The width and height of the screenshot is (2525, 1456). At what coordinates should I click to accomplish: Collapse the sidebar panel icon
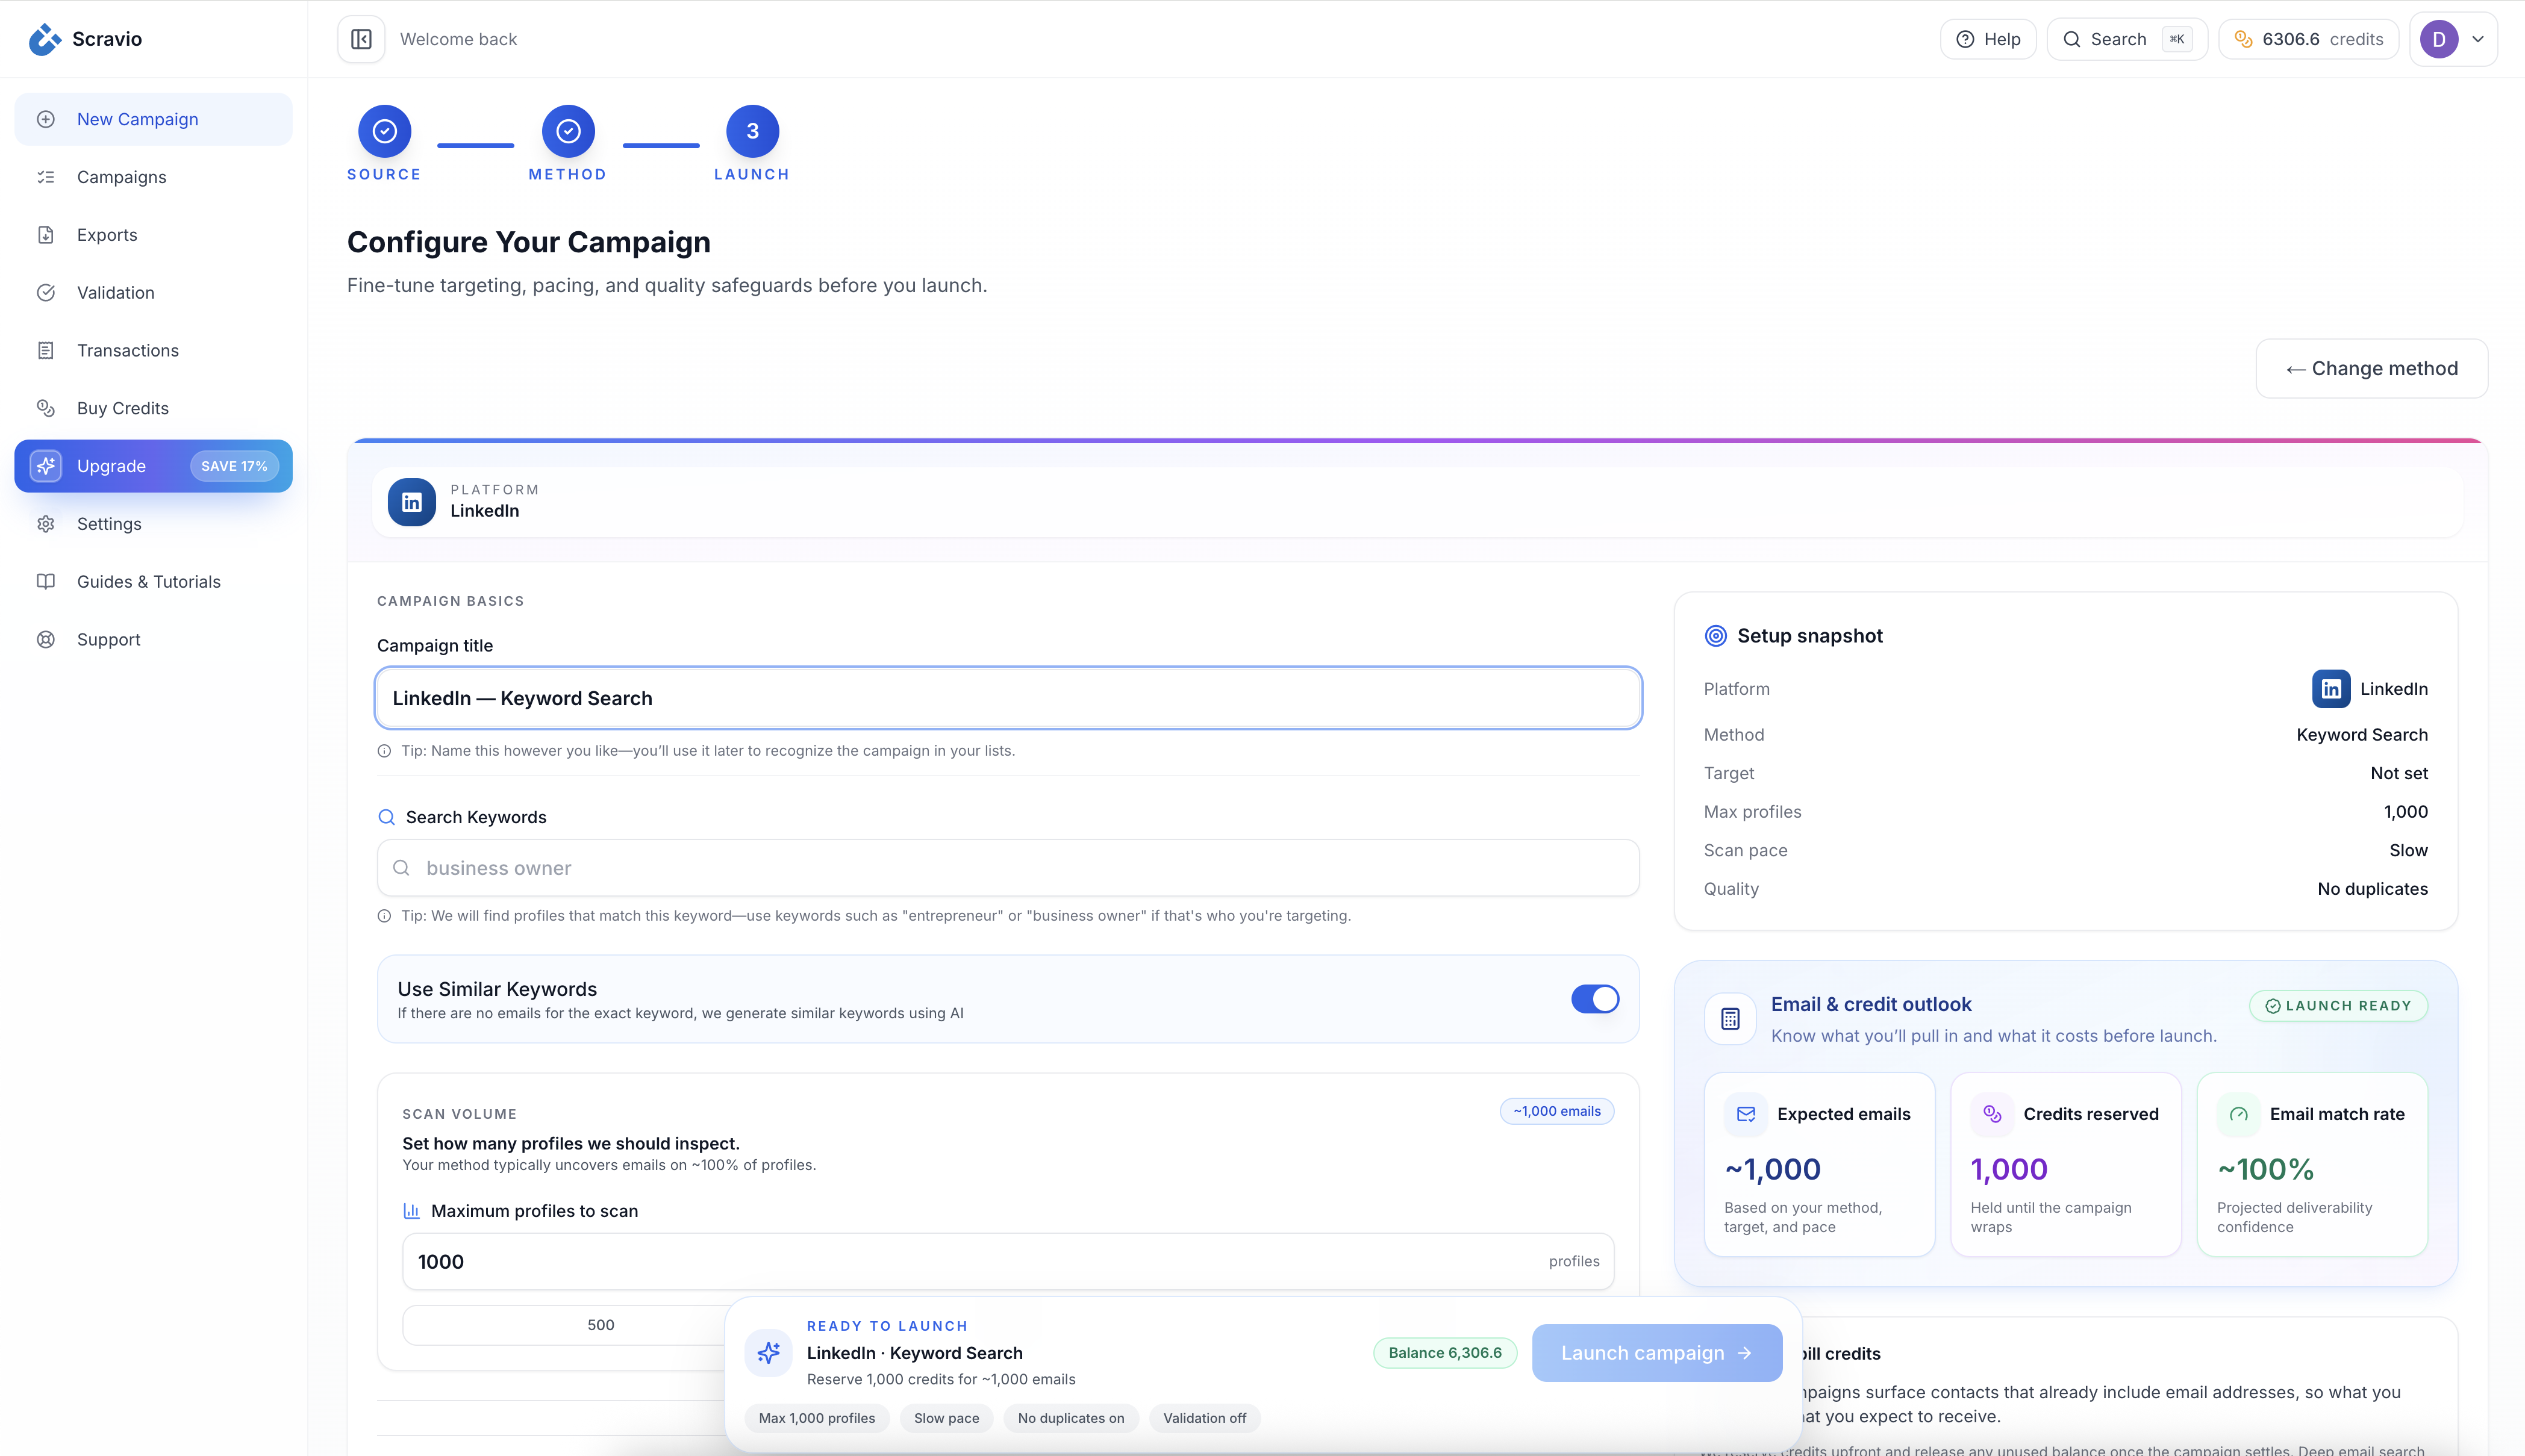click(361, 39)
